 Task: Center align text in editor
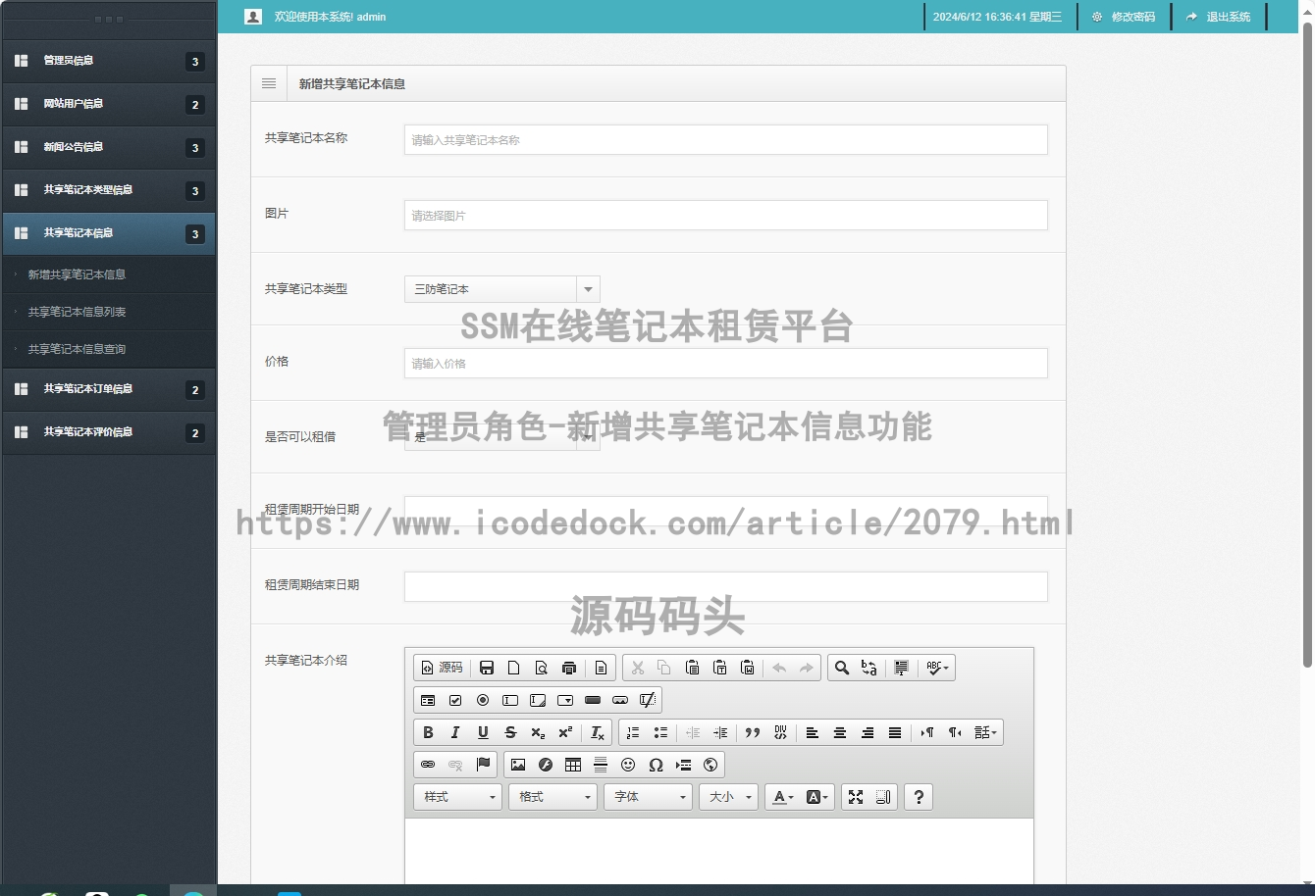click(840, 732)
